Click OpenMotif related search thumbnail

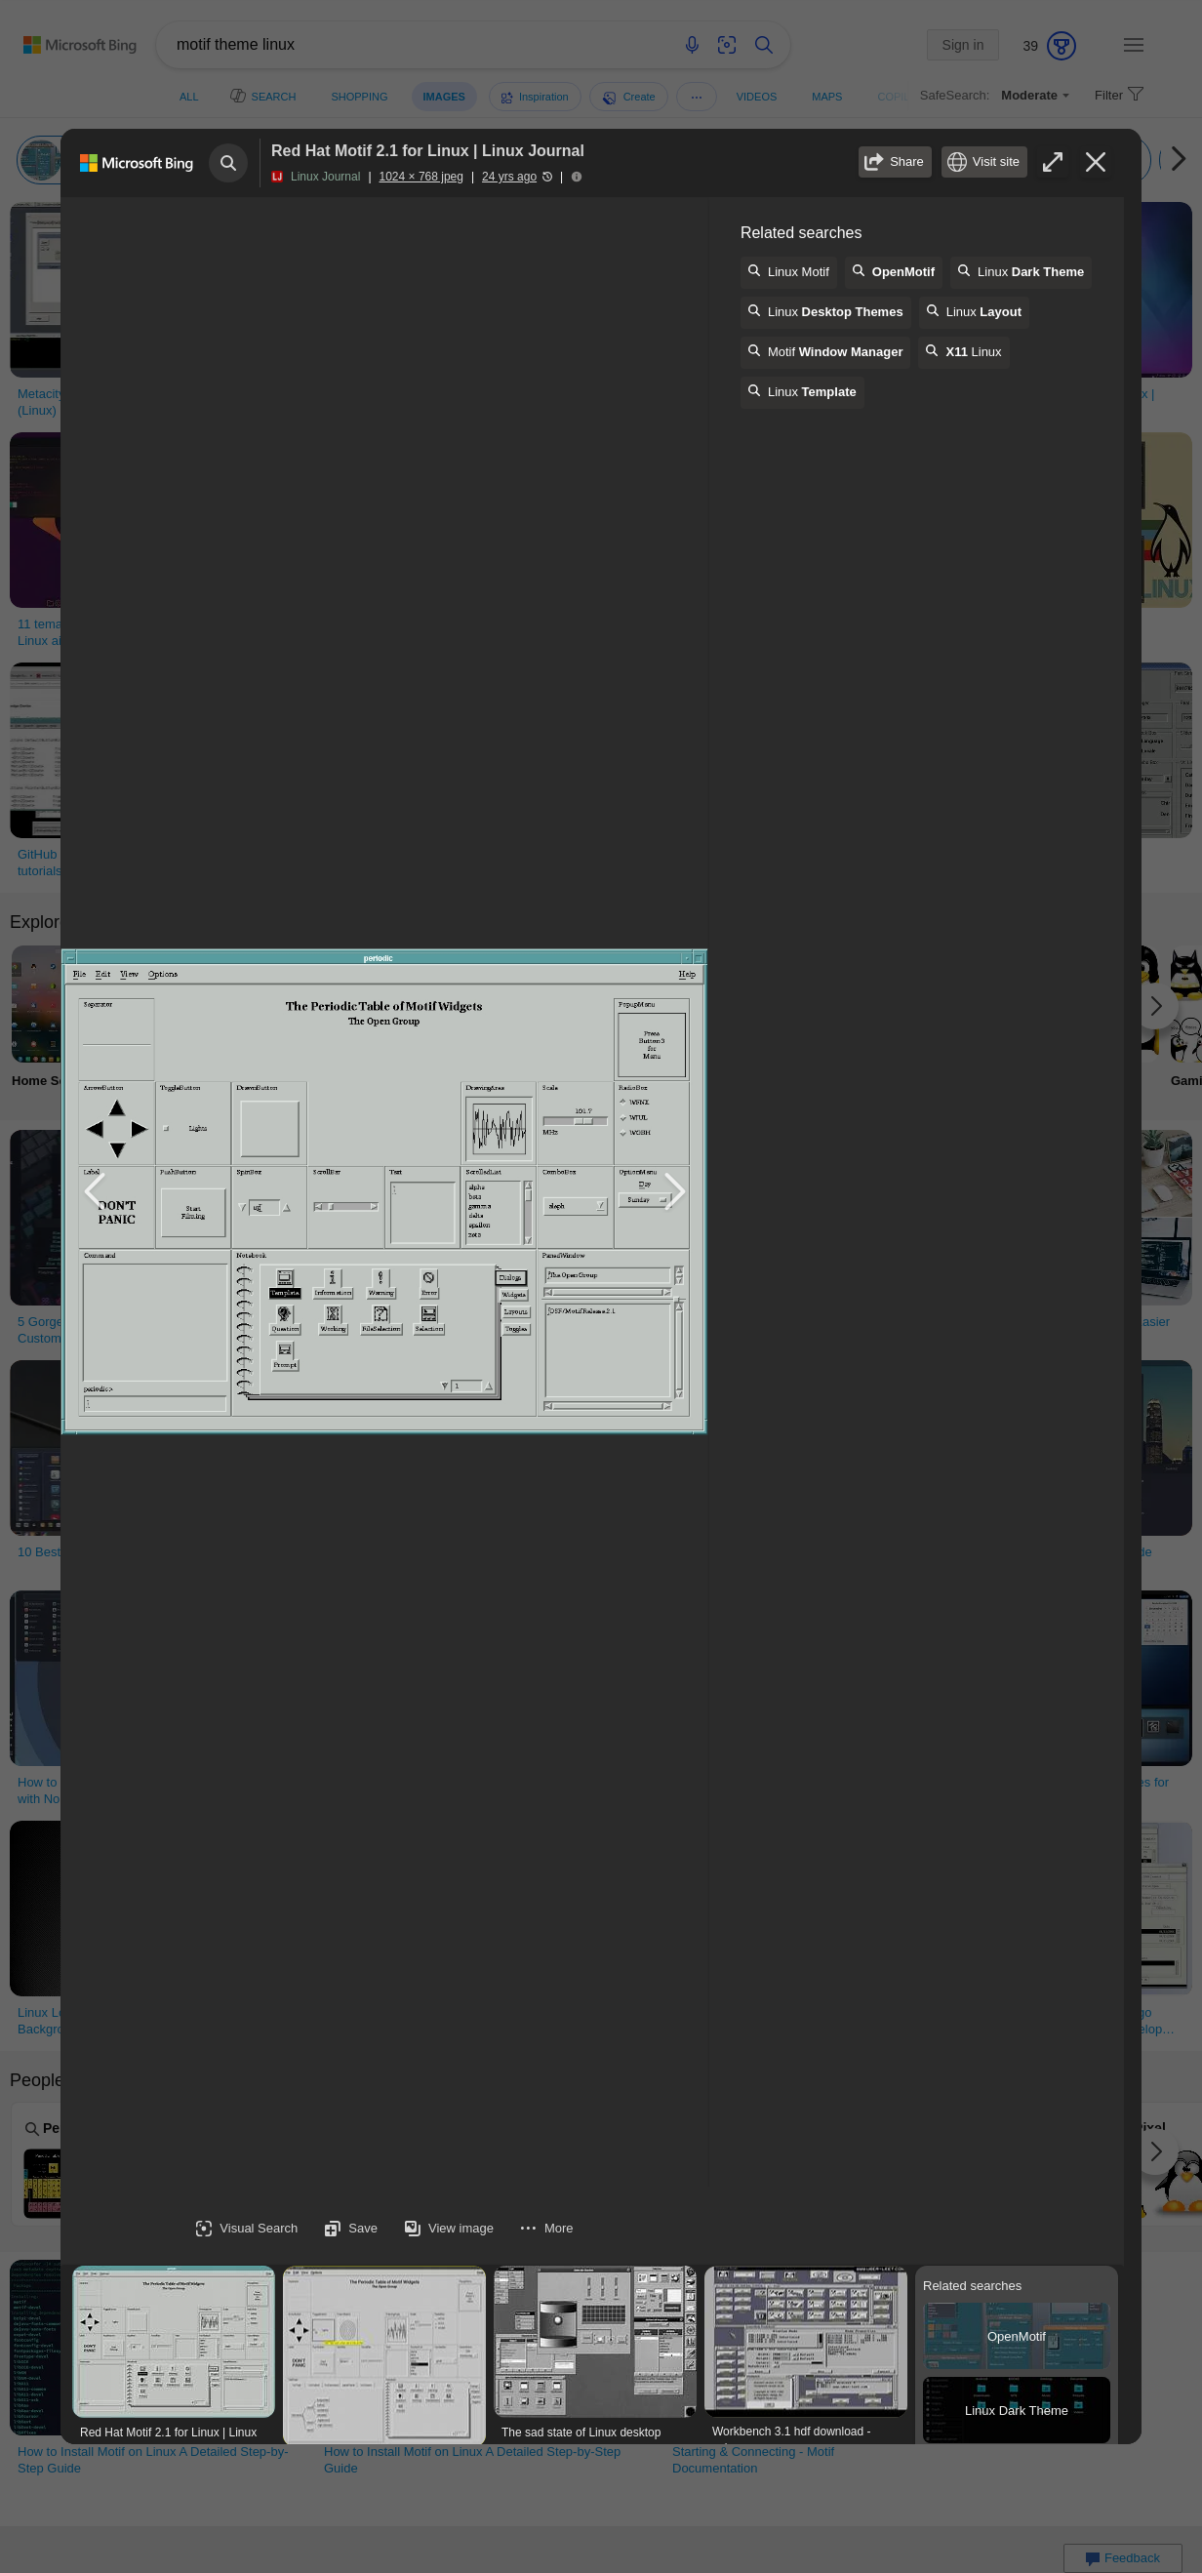(1017, 2335)
